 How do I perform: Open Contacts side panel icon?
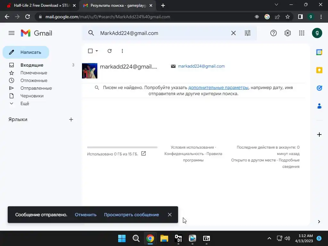[319, 106]
